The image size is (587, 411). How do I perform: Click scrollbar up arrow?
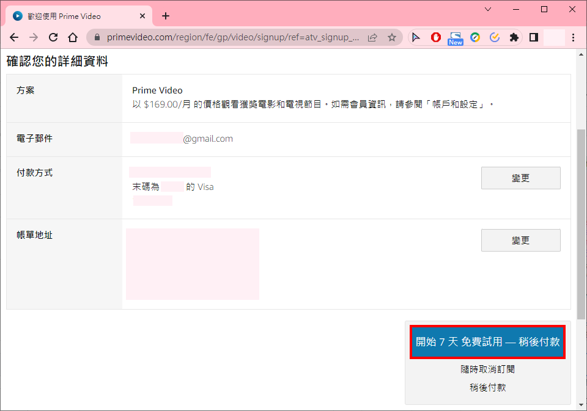[x=581, y=54]
